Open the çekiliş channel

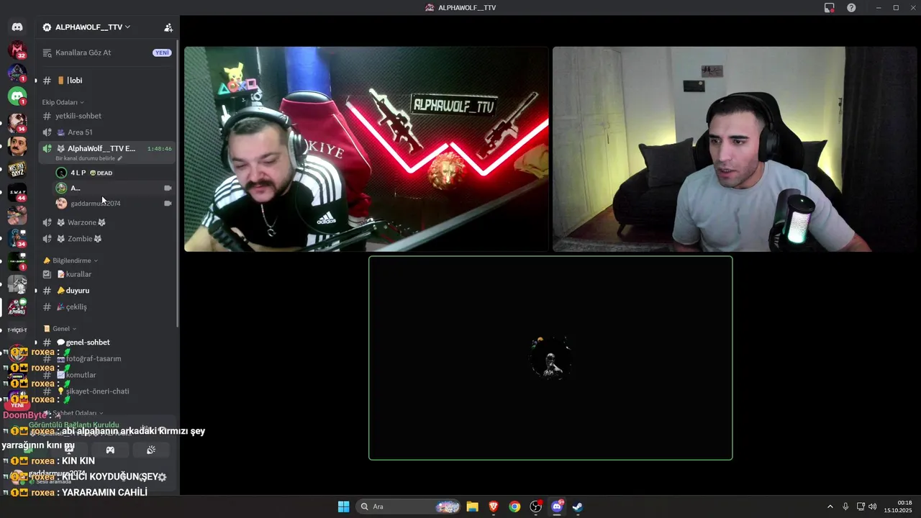point(106,307)
